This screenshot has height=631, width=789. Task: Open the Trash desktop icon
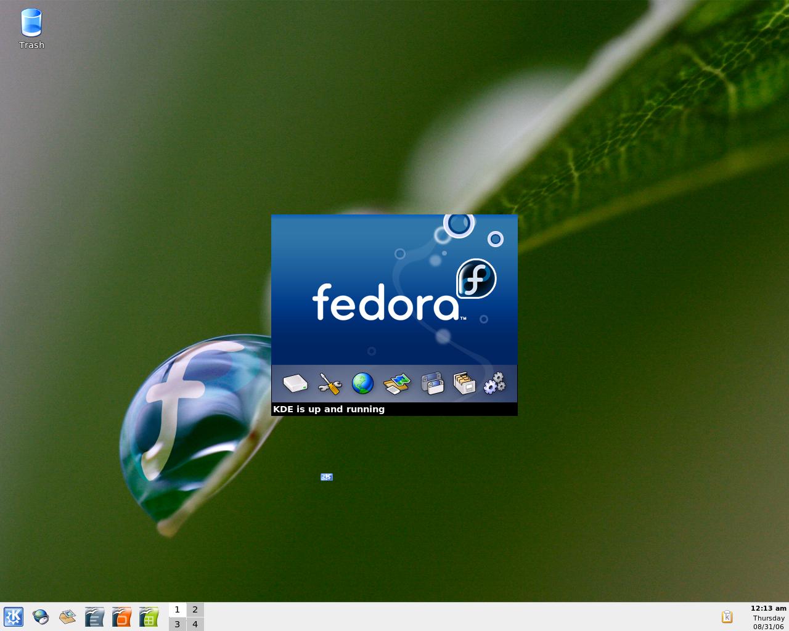[x=31, y=28]
